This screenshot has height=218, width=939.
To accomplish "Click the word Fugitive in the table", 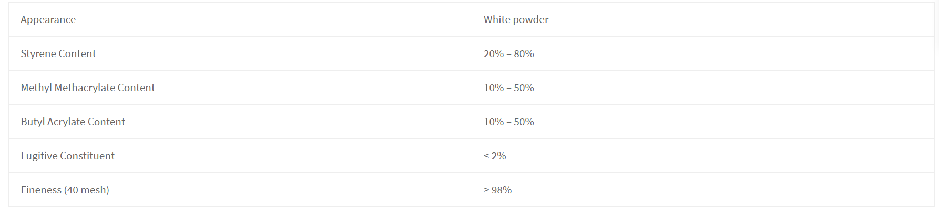I will tap(39, 156).
